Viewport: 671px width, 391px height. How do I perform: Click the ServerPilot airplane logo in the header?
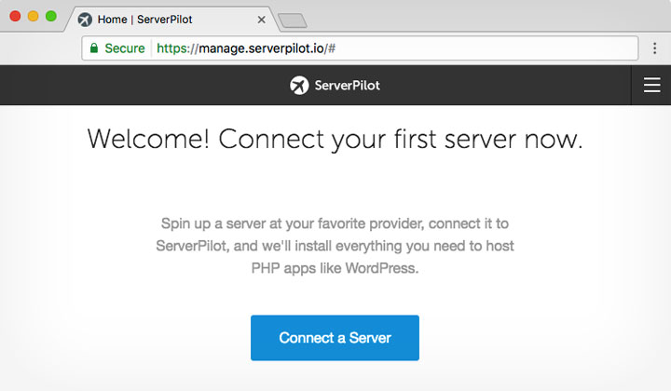pos(299,85)
